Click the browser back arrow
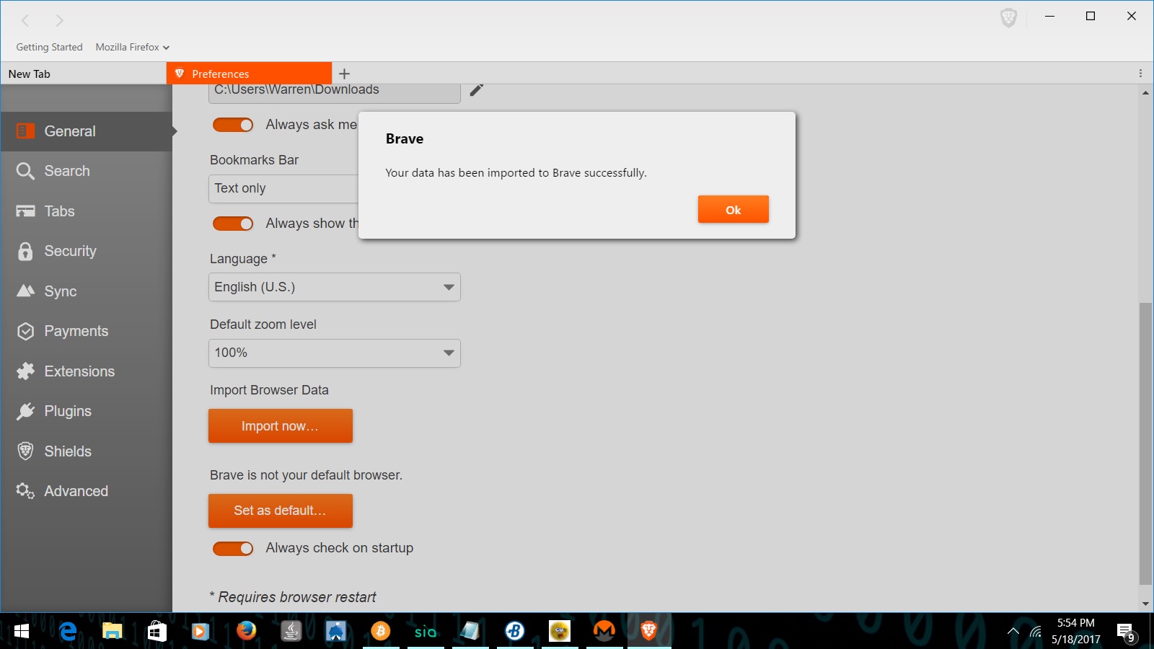The width and height of the screenshot is (1154, 649). coord(25,21)
